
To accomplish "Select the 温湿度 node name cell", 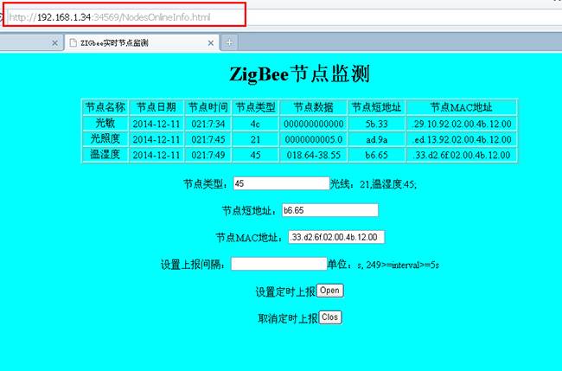I will point(105,155).
